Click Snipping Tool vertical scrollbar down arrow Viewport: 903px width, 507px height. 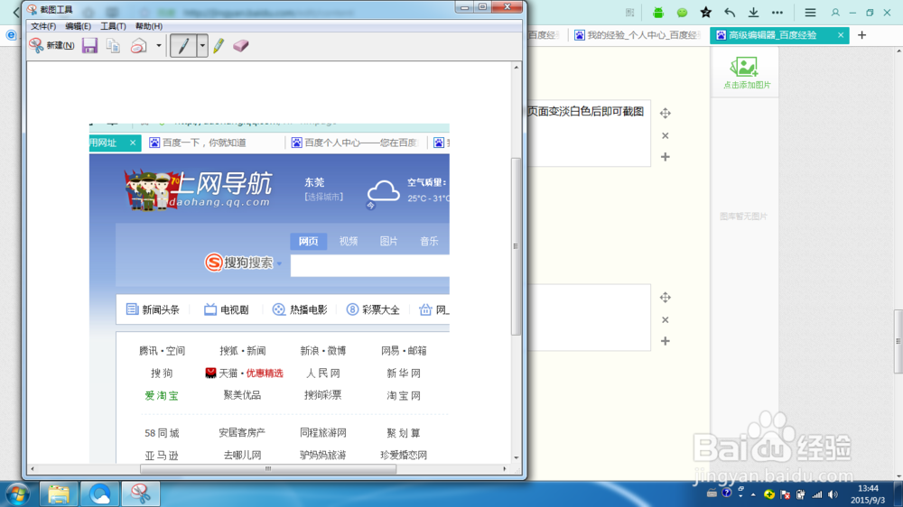pyautogui.click(x=516, y=457)
